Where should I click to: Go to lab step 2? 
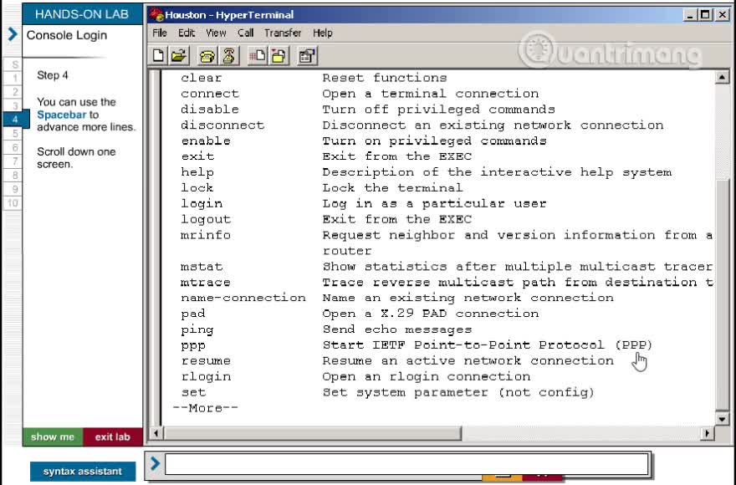[x=14, y=91]
